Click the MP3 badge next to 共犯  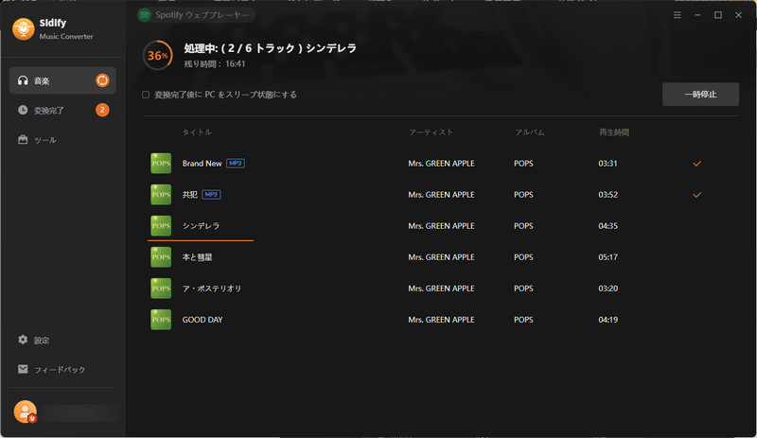[211, 195]
